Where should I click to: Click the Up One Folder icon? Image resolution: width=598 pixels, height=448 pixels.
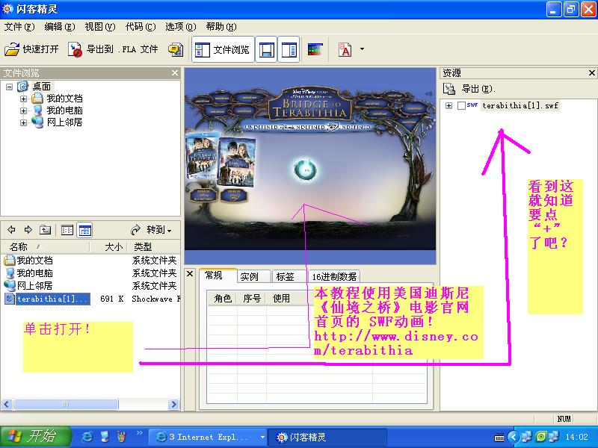[46, 230]
